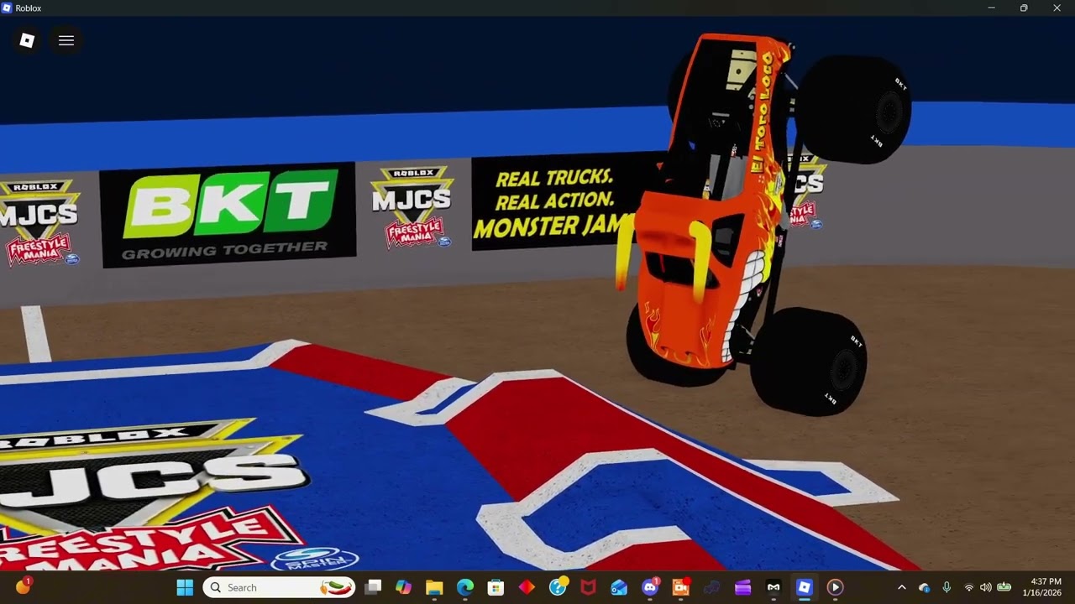Open the red diamond taskbar app
The height and width of the screenshot is (604, 1075).
point(527,587)
